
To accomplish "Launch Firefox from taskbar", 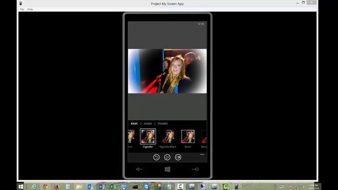I will click(57, 187).
